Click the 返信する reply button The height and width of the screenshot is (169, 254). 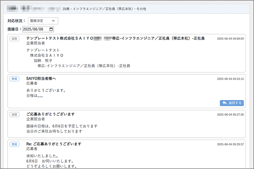pos(231,103)
